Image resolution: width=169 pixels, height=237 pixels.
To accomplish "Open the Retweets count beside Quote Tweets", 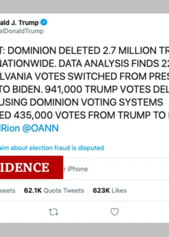I will 8,190.
